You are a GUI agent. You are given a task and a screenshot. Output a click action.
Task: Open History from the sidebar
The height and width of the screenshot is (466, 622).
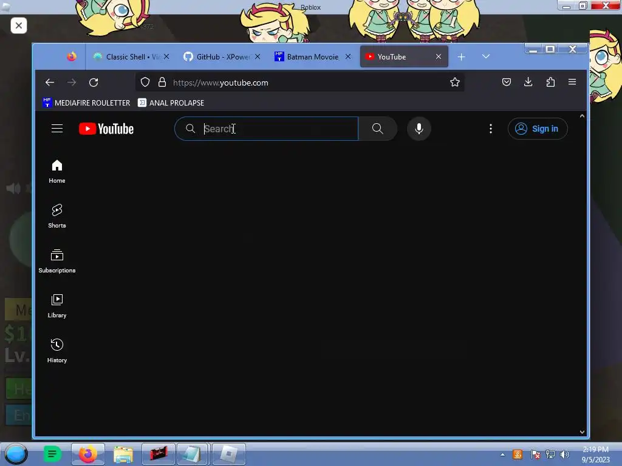[x=57, y=351]
